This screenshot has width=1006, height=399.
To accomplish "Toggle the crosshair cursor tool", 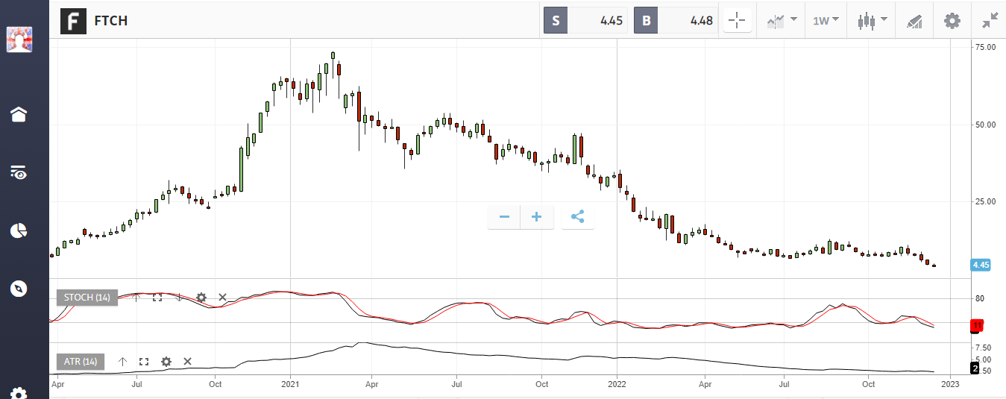I will pos(737,21).
